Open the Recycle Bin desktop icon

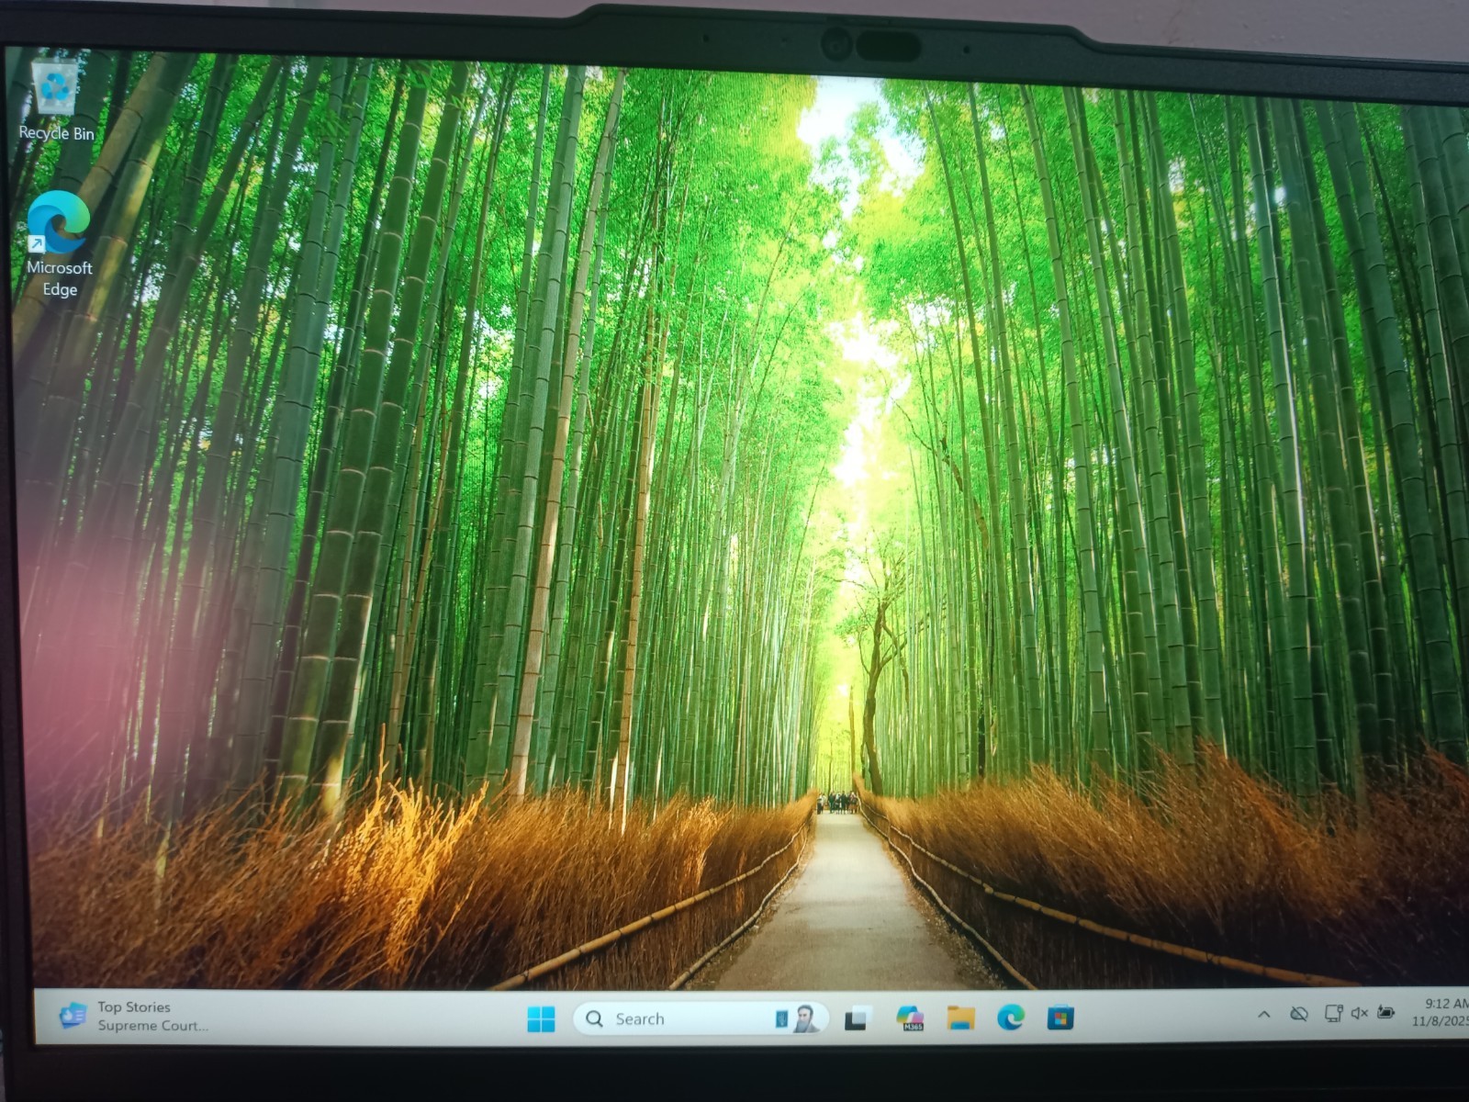click(56, 101)
